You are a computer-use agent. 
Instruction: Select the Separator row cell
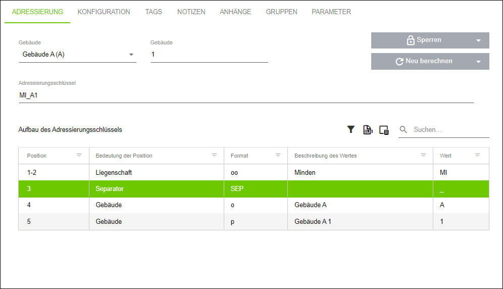157,189
